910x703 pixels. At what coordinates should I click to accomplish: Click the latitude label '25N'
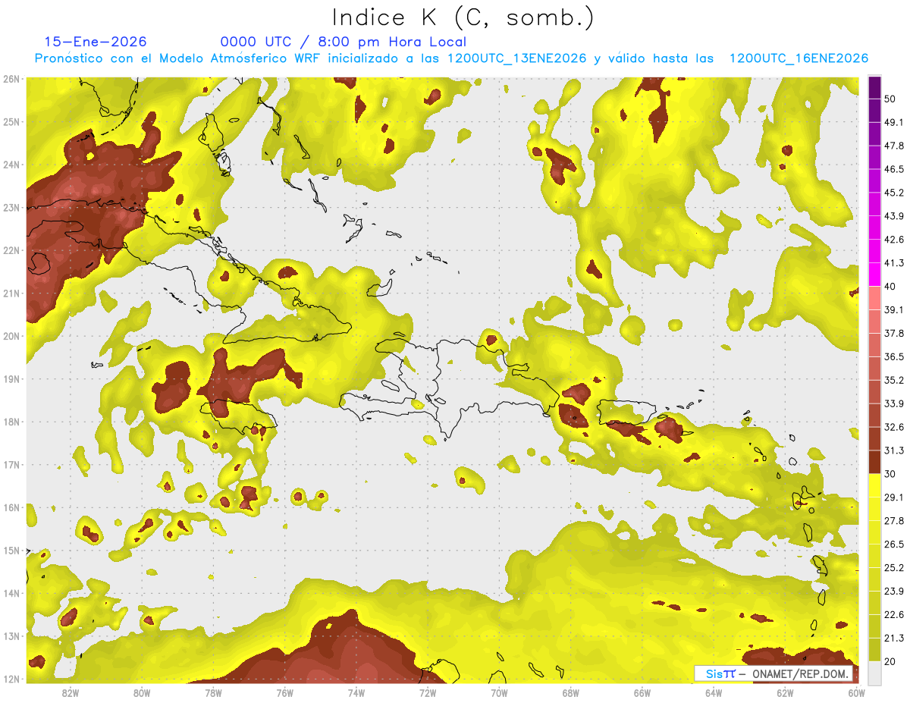click(11, 121)
